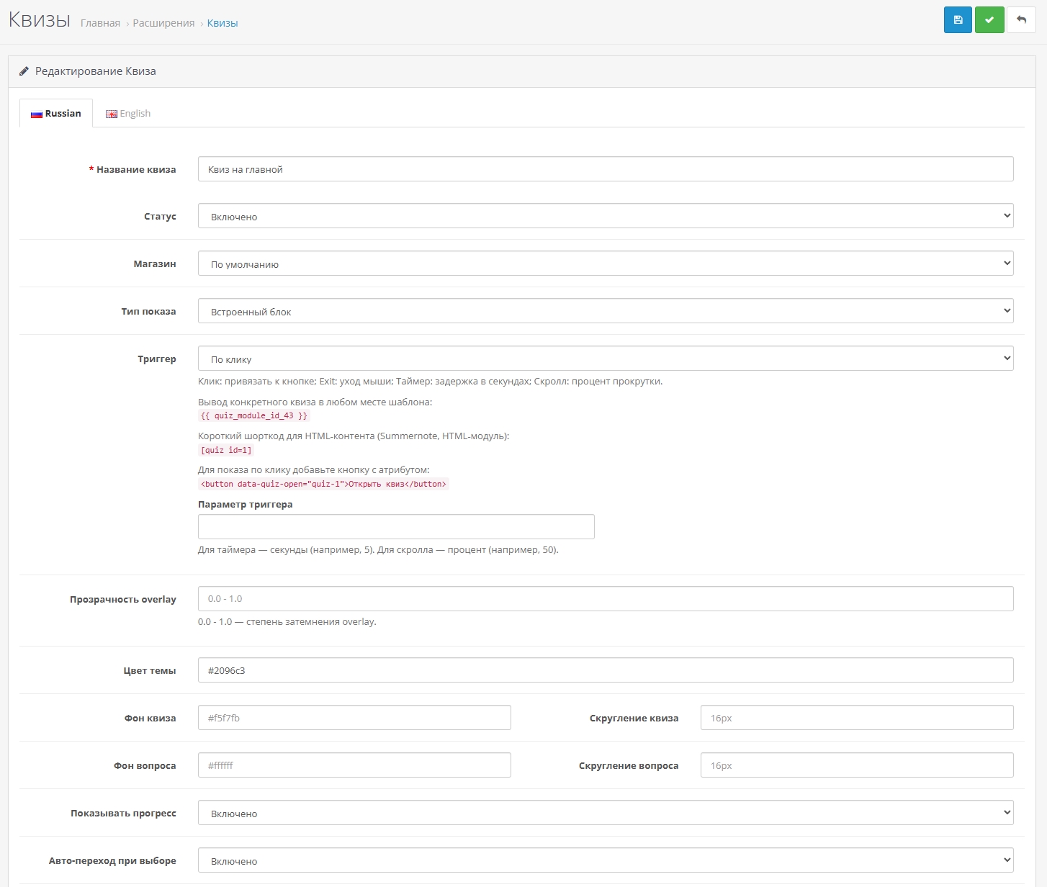Image resolution: width=1047 pixels, height=887 pixels.
Task: Open the Расширения breadcrumb link
Action: pos(163,23)
